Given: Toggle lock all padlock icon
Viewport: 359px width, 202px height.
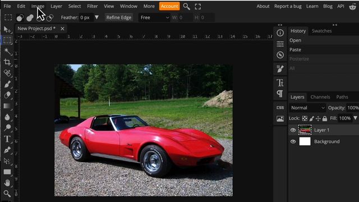Looking at the screenshot, I should tap(325, 118).
